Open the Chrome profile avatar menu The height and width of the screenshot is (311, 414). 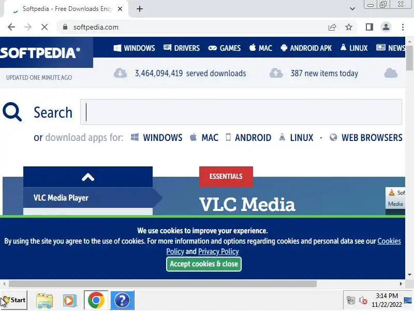tap(386, 27)
